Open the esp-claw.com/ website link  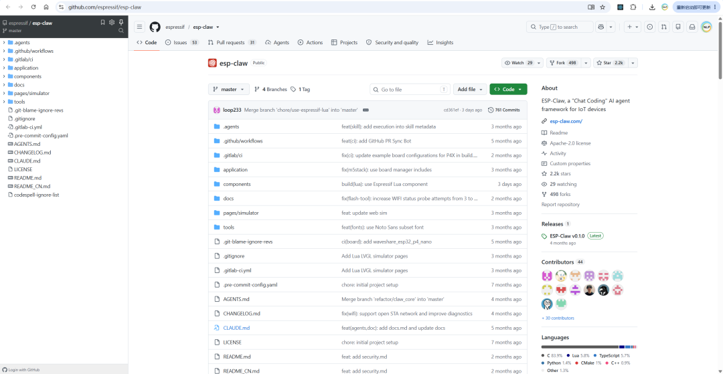pyautogui.click(x=566, y=122)
